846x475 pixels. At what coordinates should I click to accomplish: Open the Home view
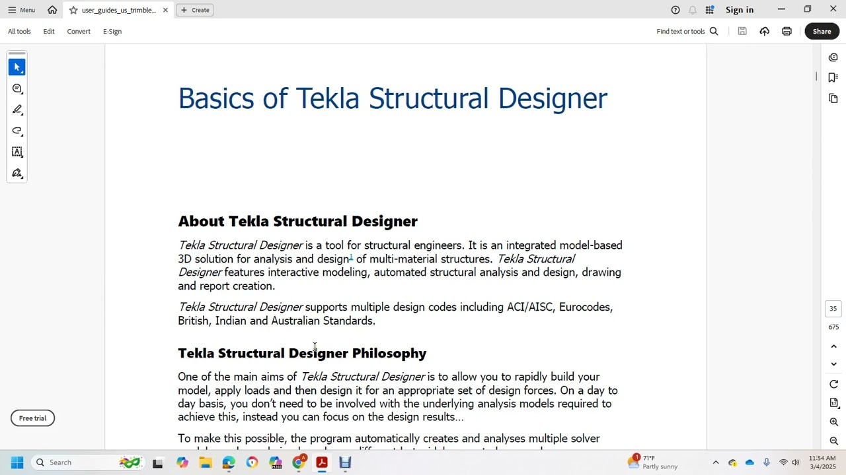52,10
